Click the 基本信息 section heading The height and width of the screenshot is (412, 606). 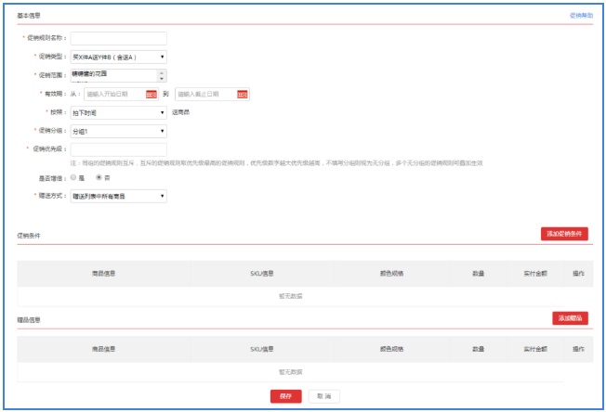pos(29,16)
